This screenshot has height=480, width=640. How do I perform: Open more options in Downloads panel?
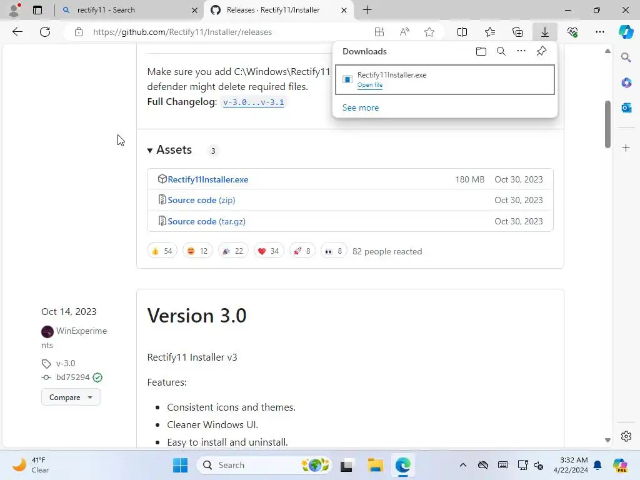click(x=521, y=51)
